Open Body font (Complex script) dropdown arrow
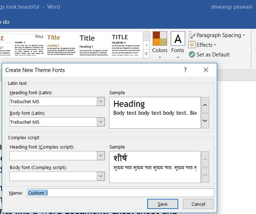256x214 pixels. pyautogui.click(x=101, y=176)
